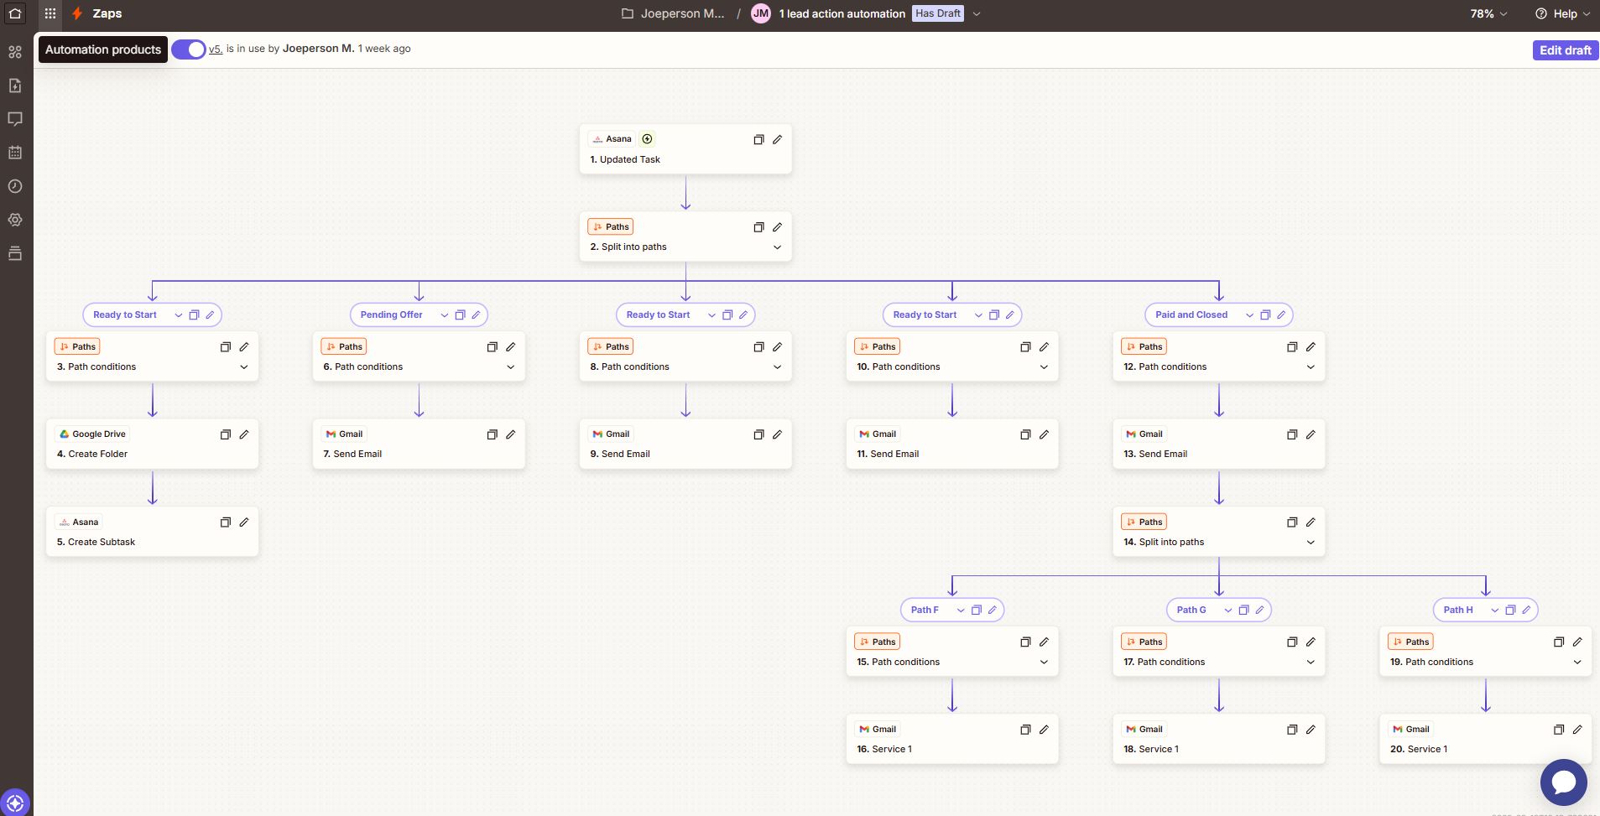Edit step 2 Split into paths
This screenshot has width=1600, height=816.
click(x=777, y=227)
